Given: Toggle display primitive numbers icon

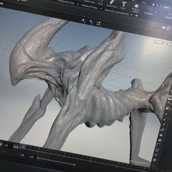Looking at the screenshot, I should [160, 140].
